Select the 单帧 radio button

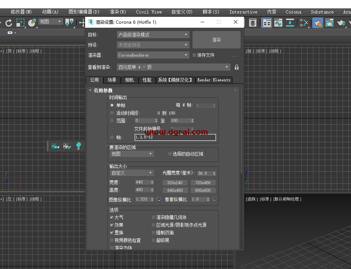coord(112,105)
